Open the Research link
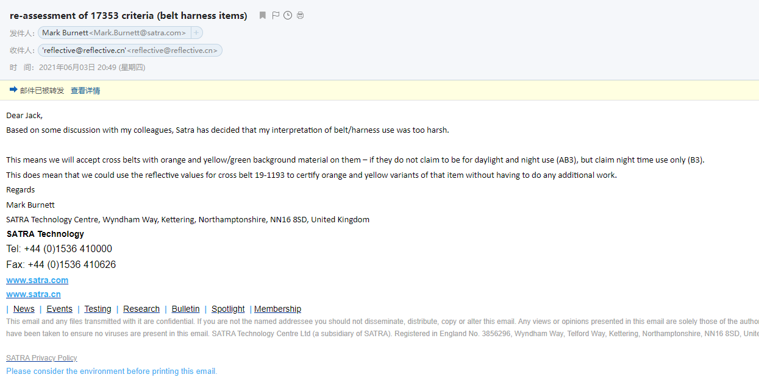 tap(141, 309)
